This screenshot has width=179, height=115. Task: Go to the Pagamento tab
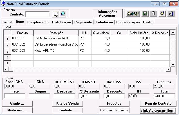83,22
